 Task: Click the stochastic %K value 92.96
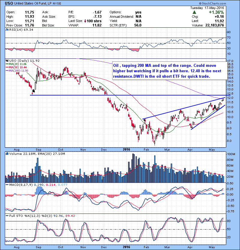(58, 216)
